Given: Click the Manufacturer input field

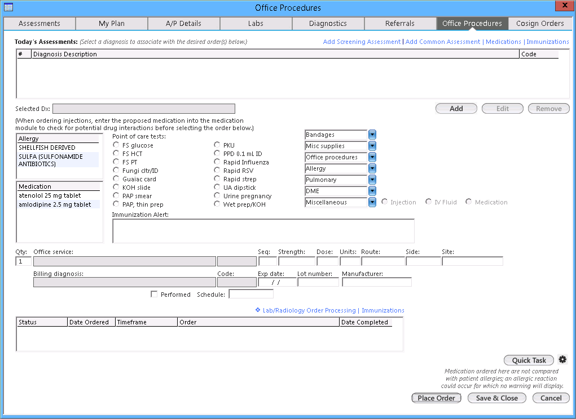Looking at the screenshot, I should 377,282.
